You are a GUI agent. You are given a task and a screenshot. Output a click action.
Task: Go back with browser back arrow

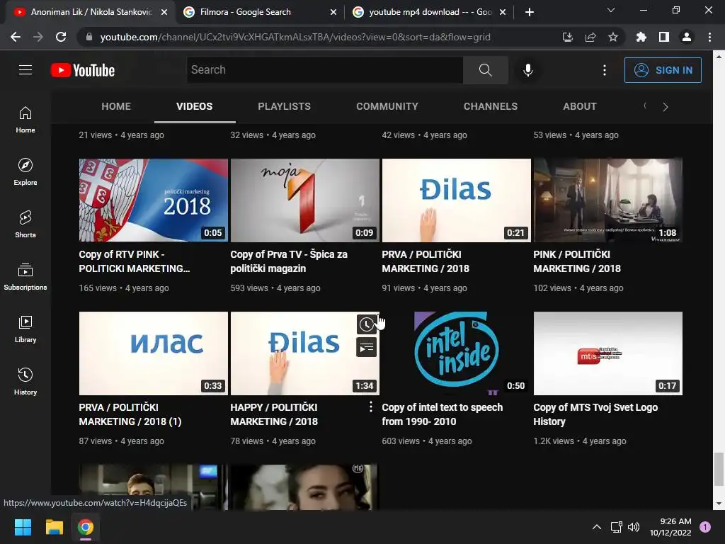[x=16, y=37]
